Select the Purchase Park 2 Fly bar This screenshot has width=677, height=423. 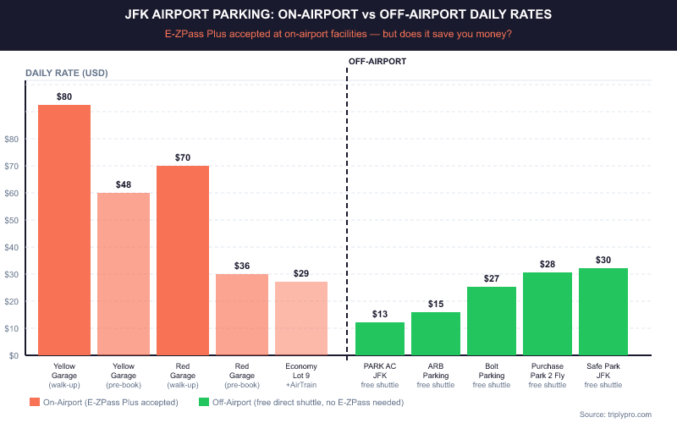(548, 314)
